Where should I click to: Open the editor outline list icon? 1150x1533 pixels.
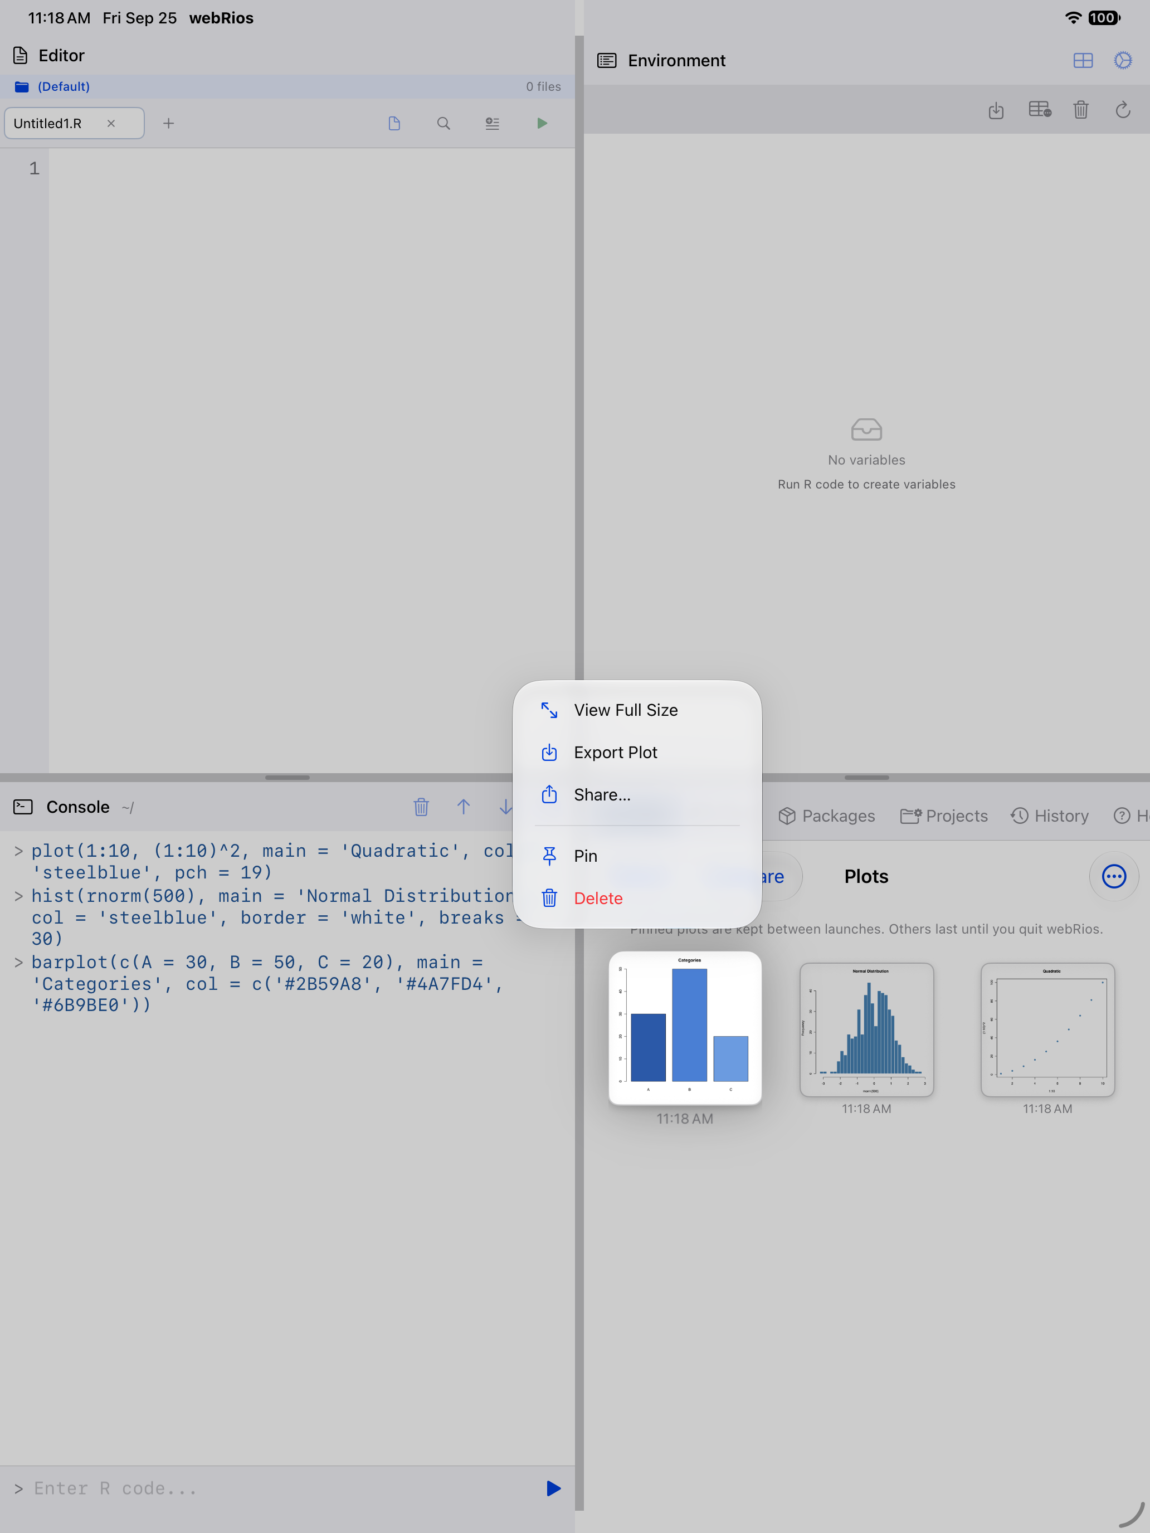pos(492,123)
